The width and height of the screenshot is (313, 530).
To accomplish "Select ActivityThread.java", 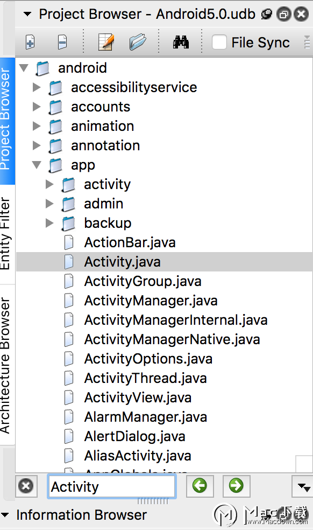I will pyautogui.click(x=146, y=378).
